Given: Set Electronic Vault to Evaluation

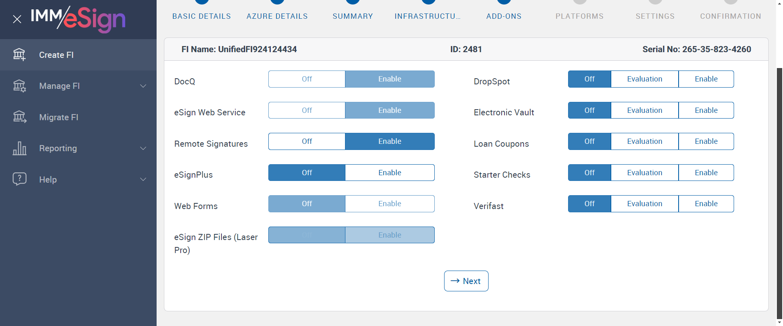Looking at the screenshot, I should point(645,110).
